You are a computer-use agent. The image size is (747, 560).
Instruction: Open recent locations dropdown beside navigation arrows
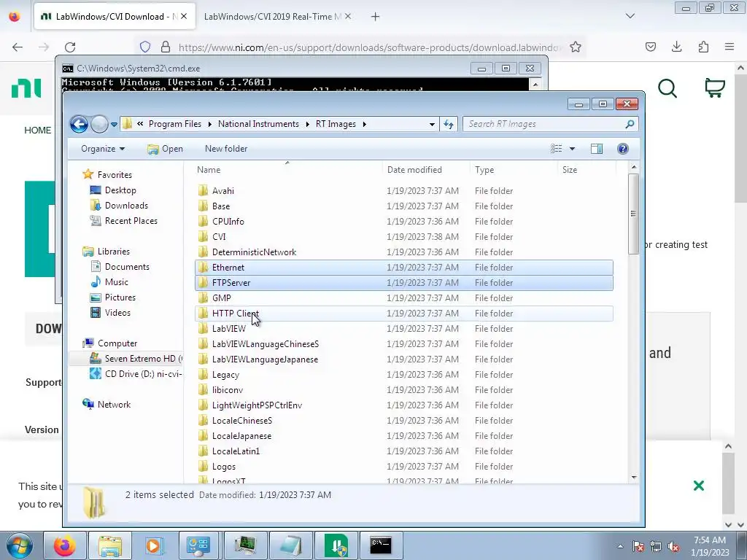tap(114, 124)
